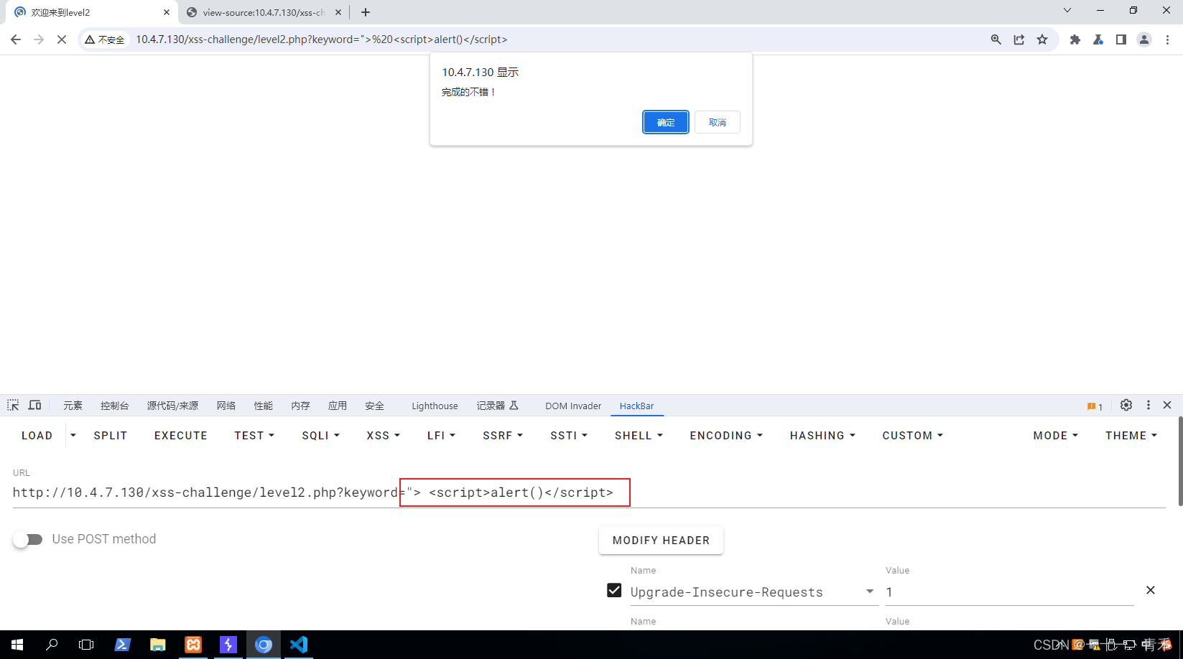Viewport: 1183px width, 659px height.
Task: Remove the Upgrade-Insecure-Requests header row
Action: pyautogui.click(x=1150, y=590)
